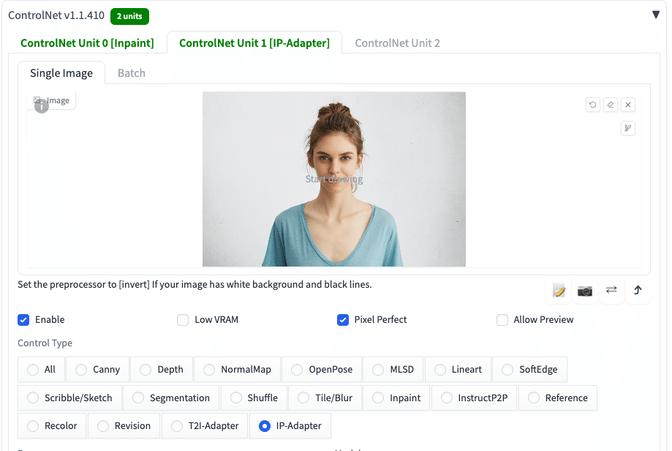Image resolution: width=672 pixels, height=451 pixels.
Task: Click the mirror webcam swap arrows icon
Action: point(611,291)
